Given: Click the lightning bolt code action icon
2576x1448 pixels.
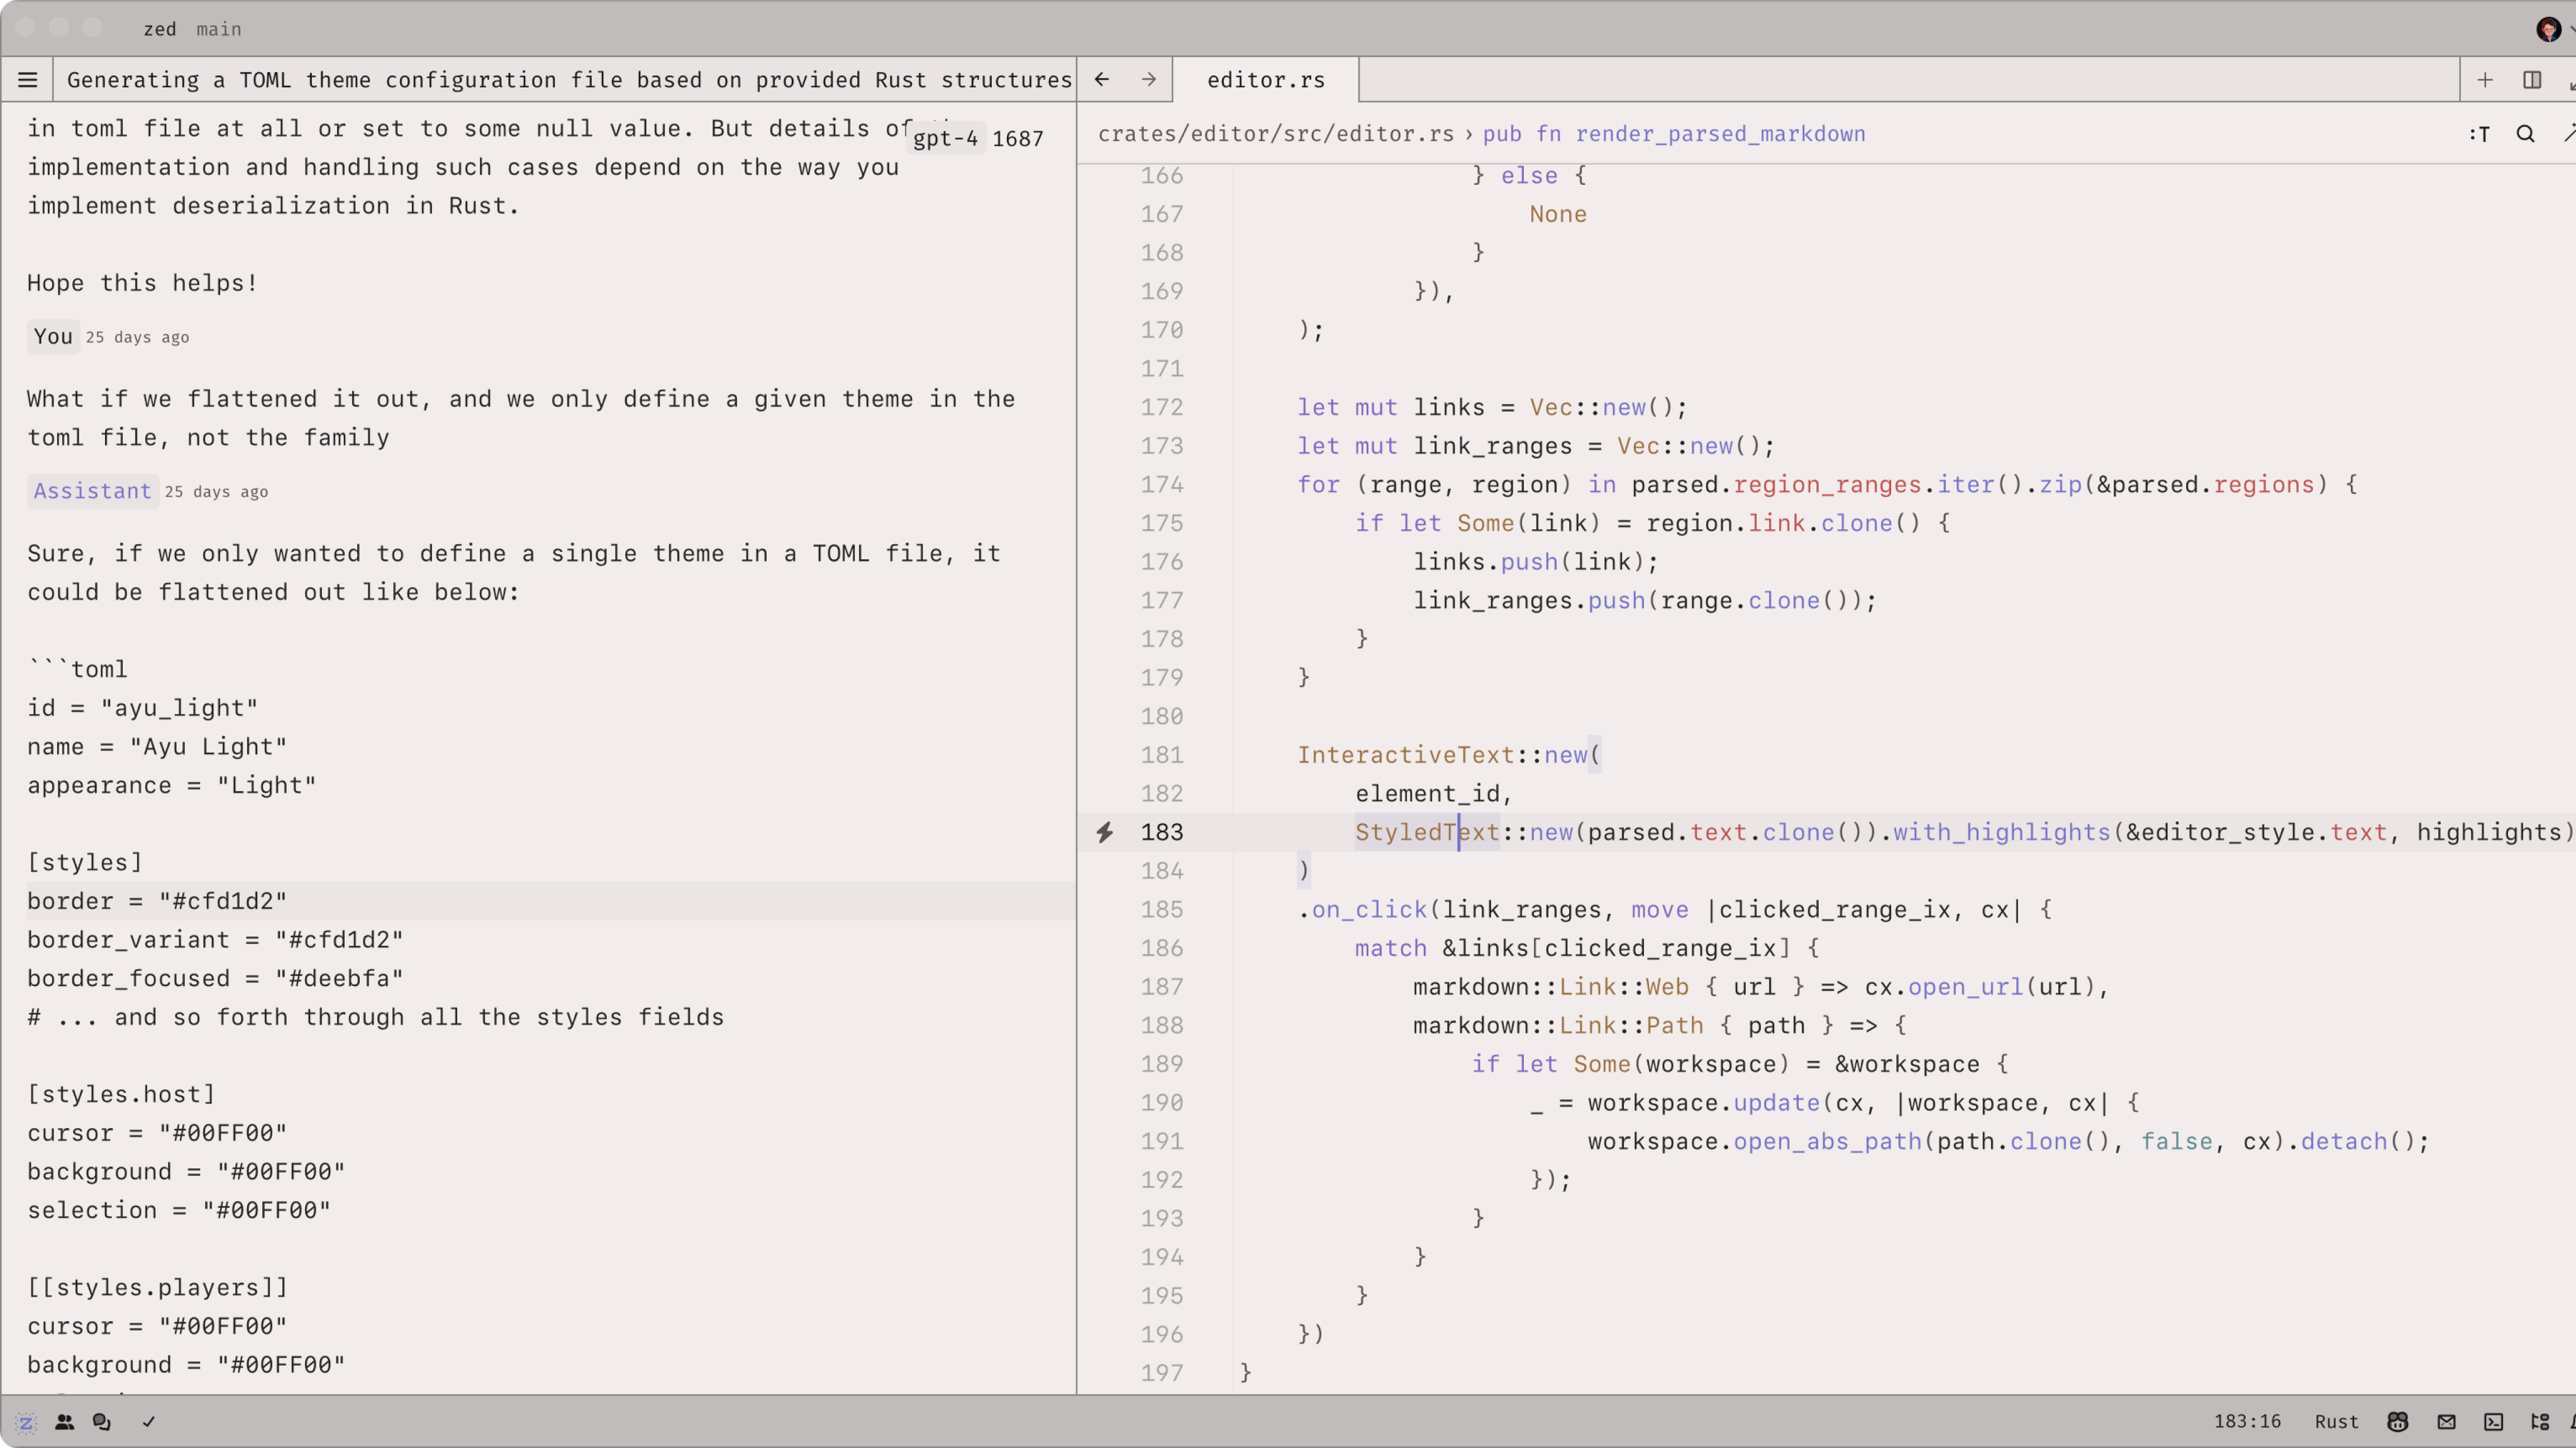Looking at the screenshot, I should pos(1104,833).
